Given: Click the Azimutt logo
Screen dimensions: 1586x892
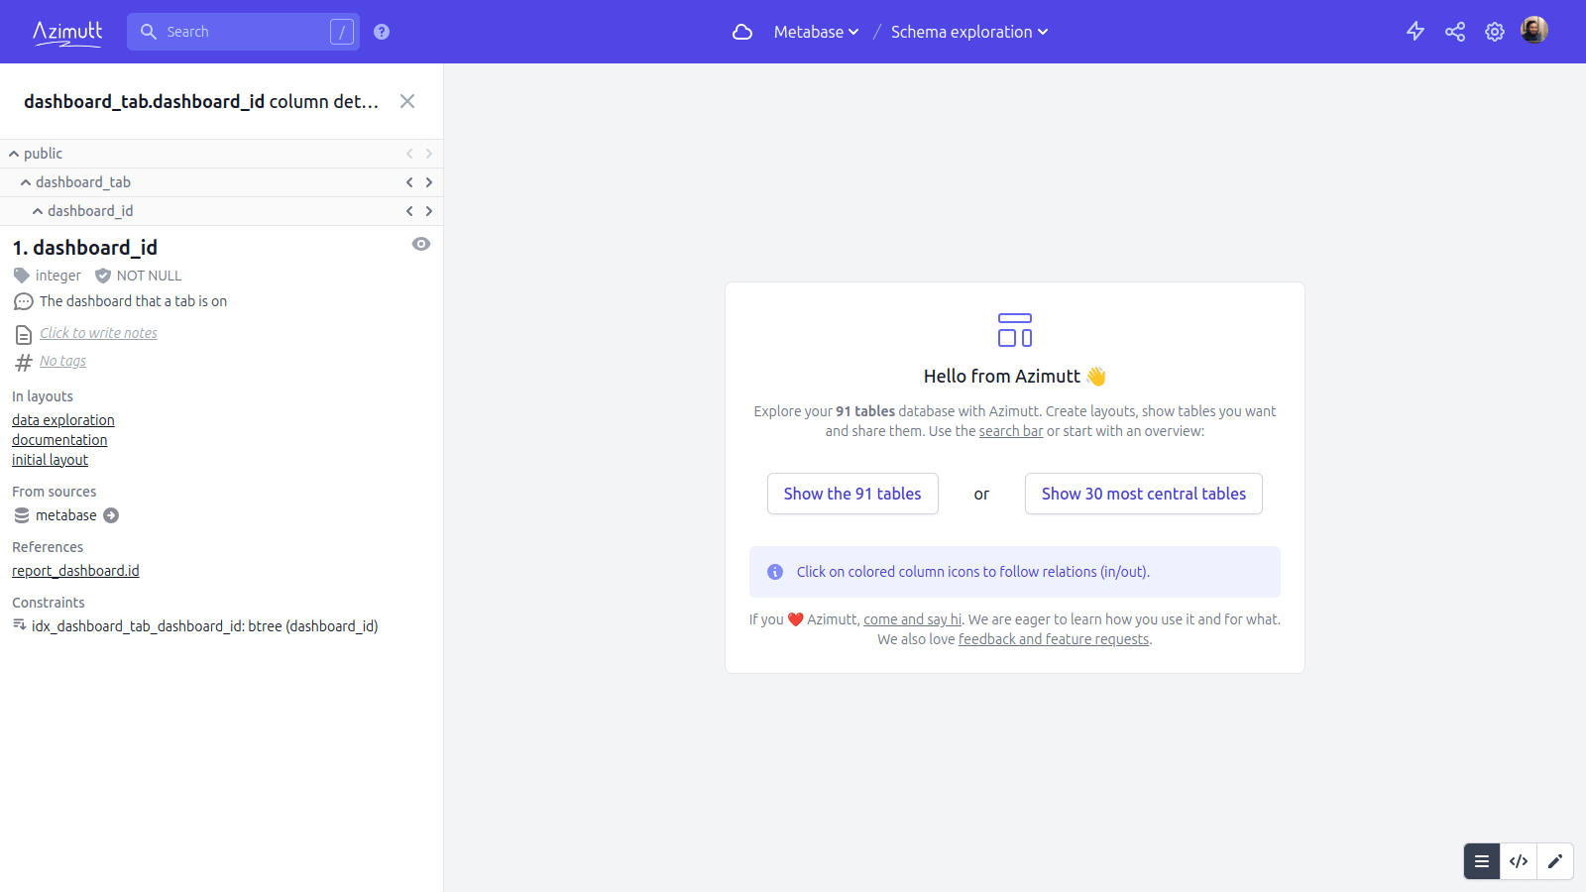Looking at the screenshot, I should point(67,32).
